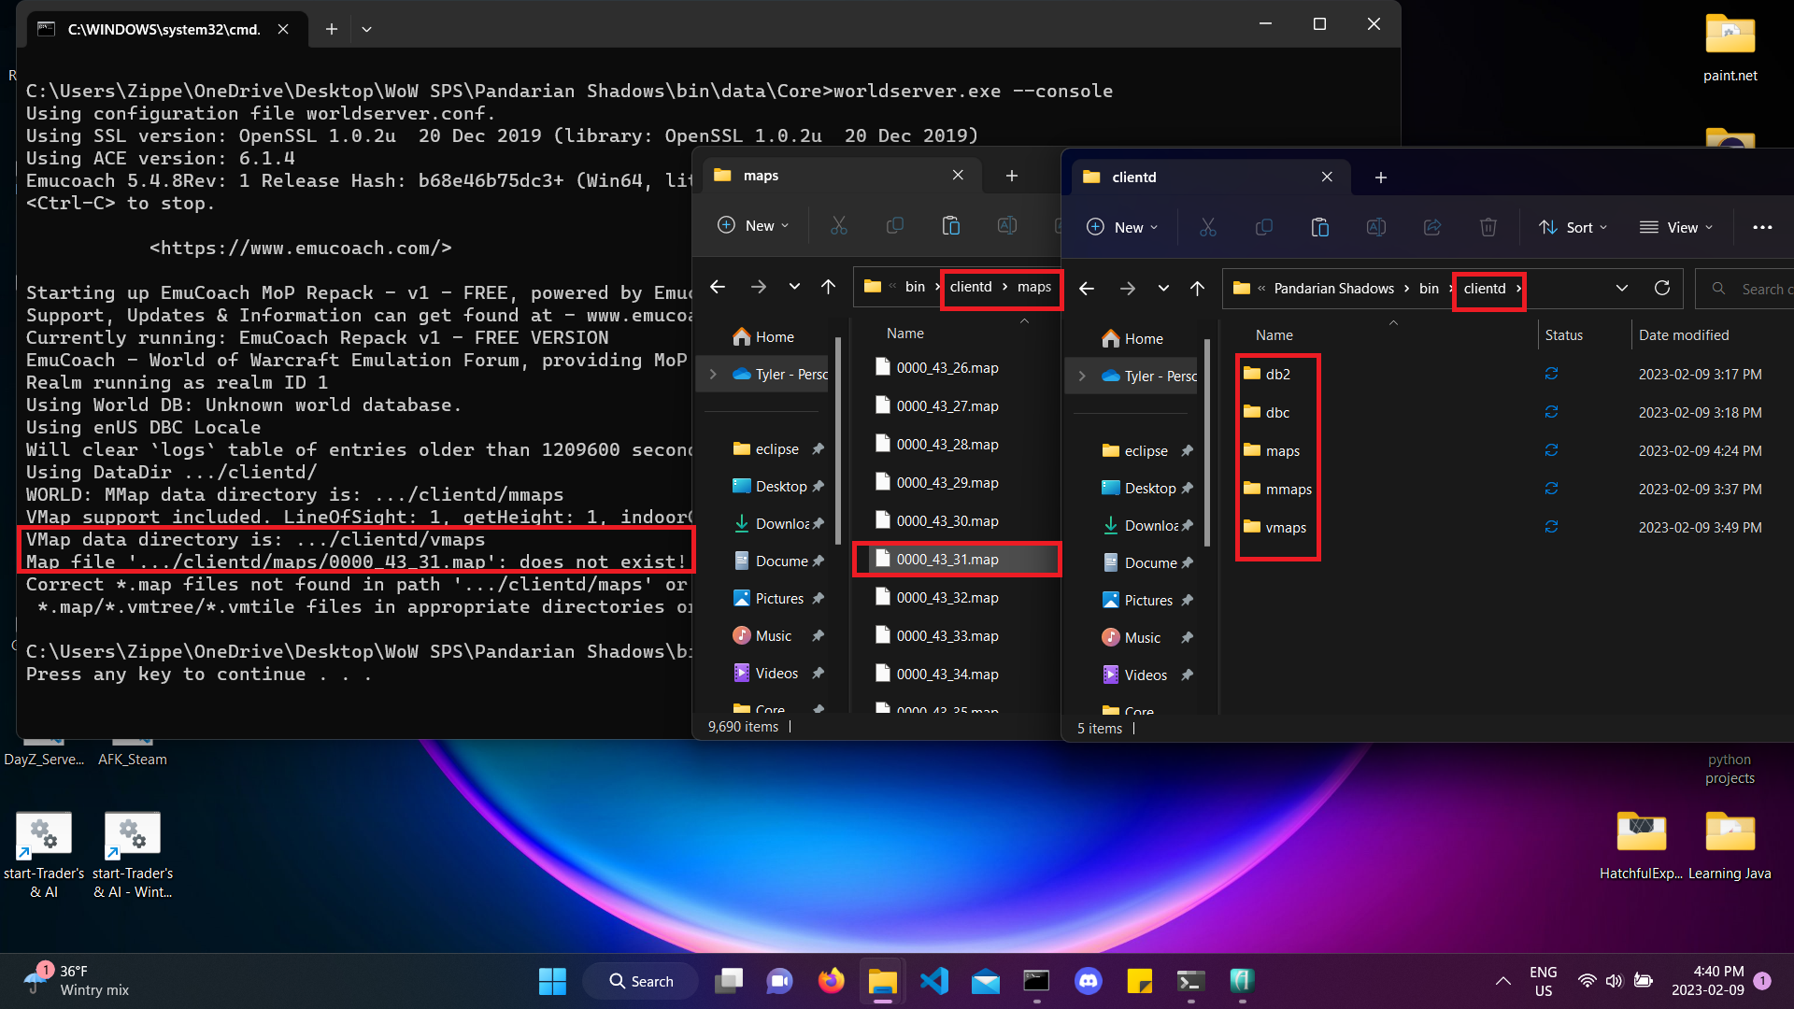
Task: Click Share icon in clientd window toolbar
Action: click(1432, 227)
